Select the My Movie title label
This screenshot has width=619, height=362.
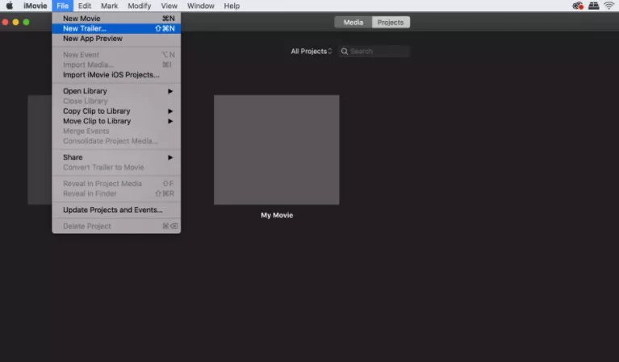[277, 215]
